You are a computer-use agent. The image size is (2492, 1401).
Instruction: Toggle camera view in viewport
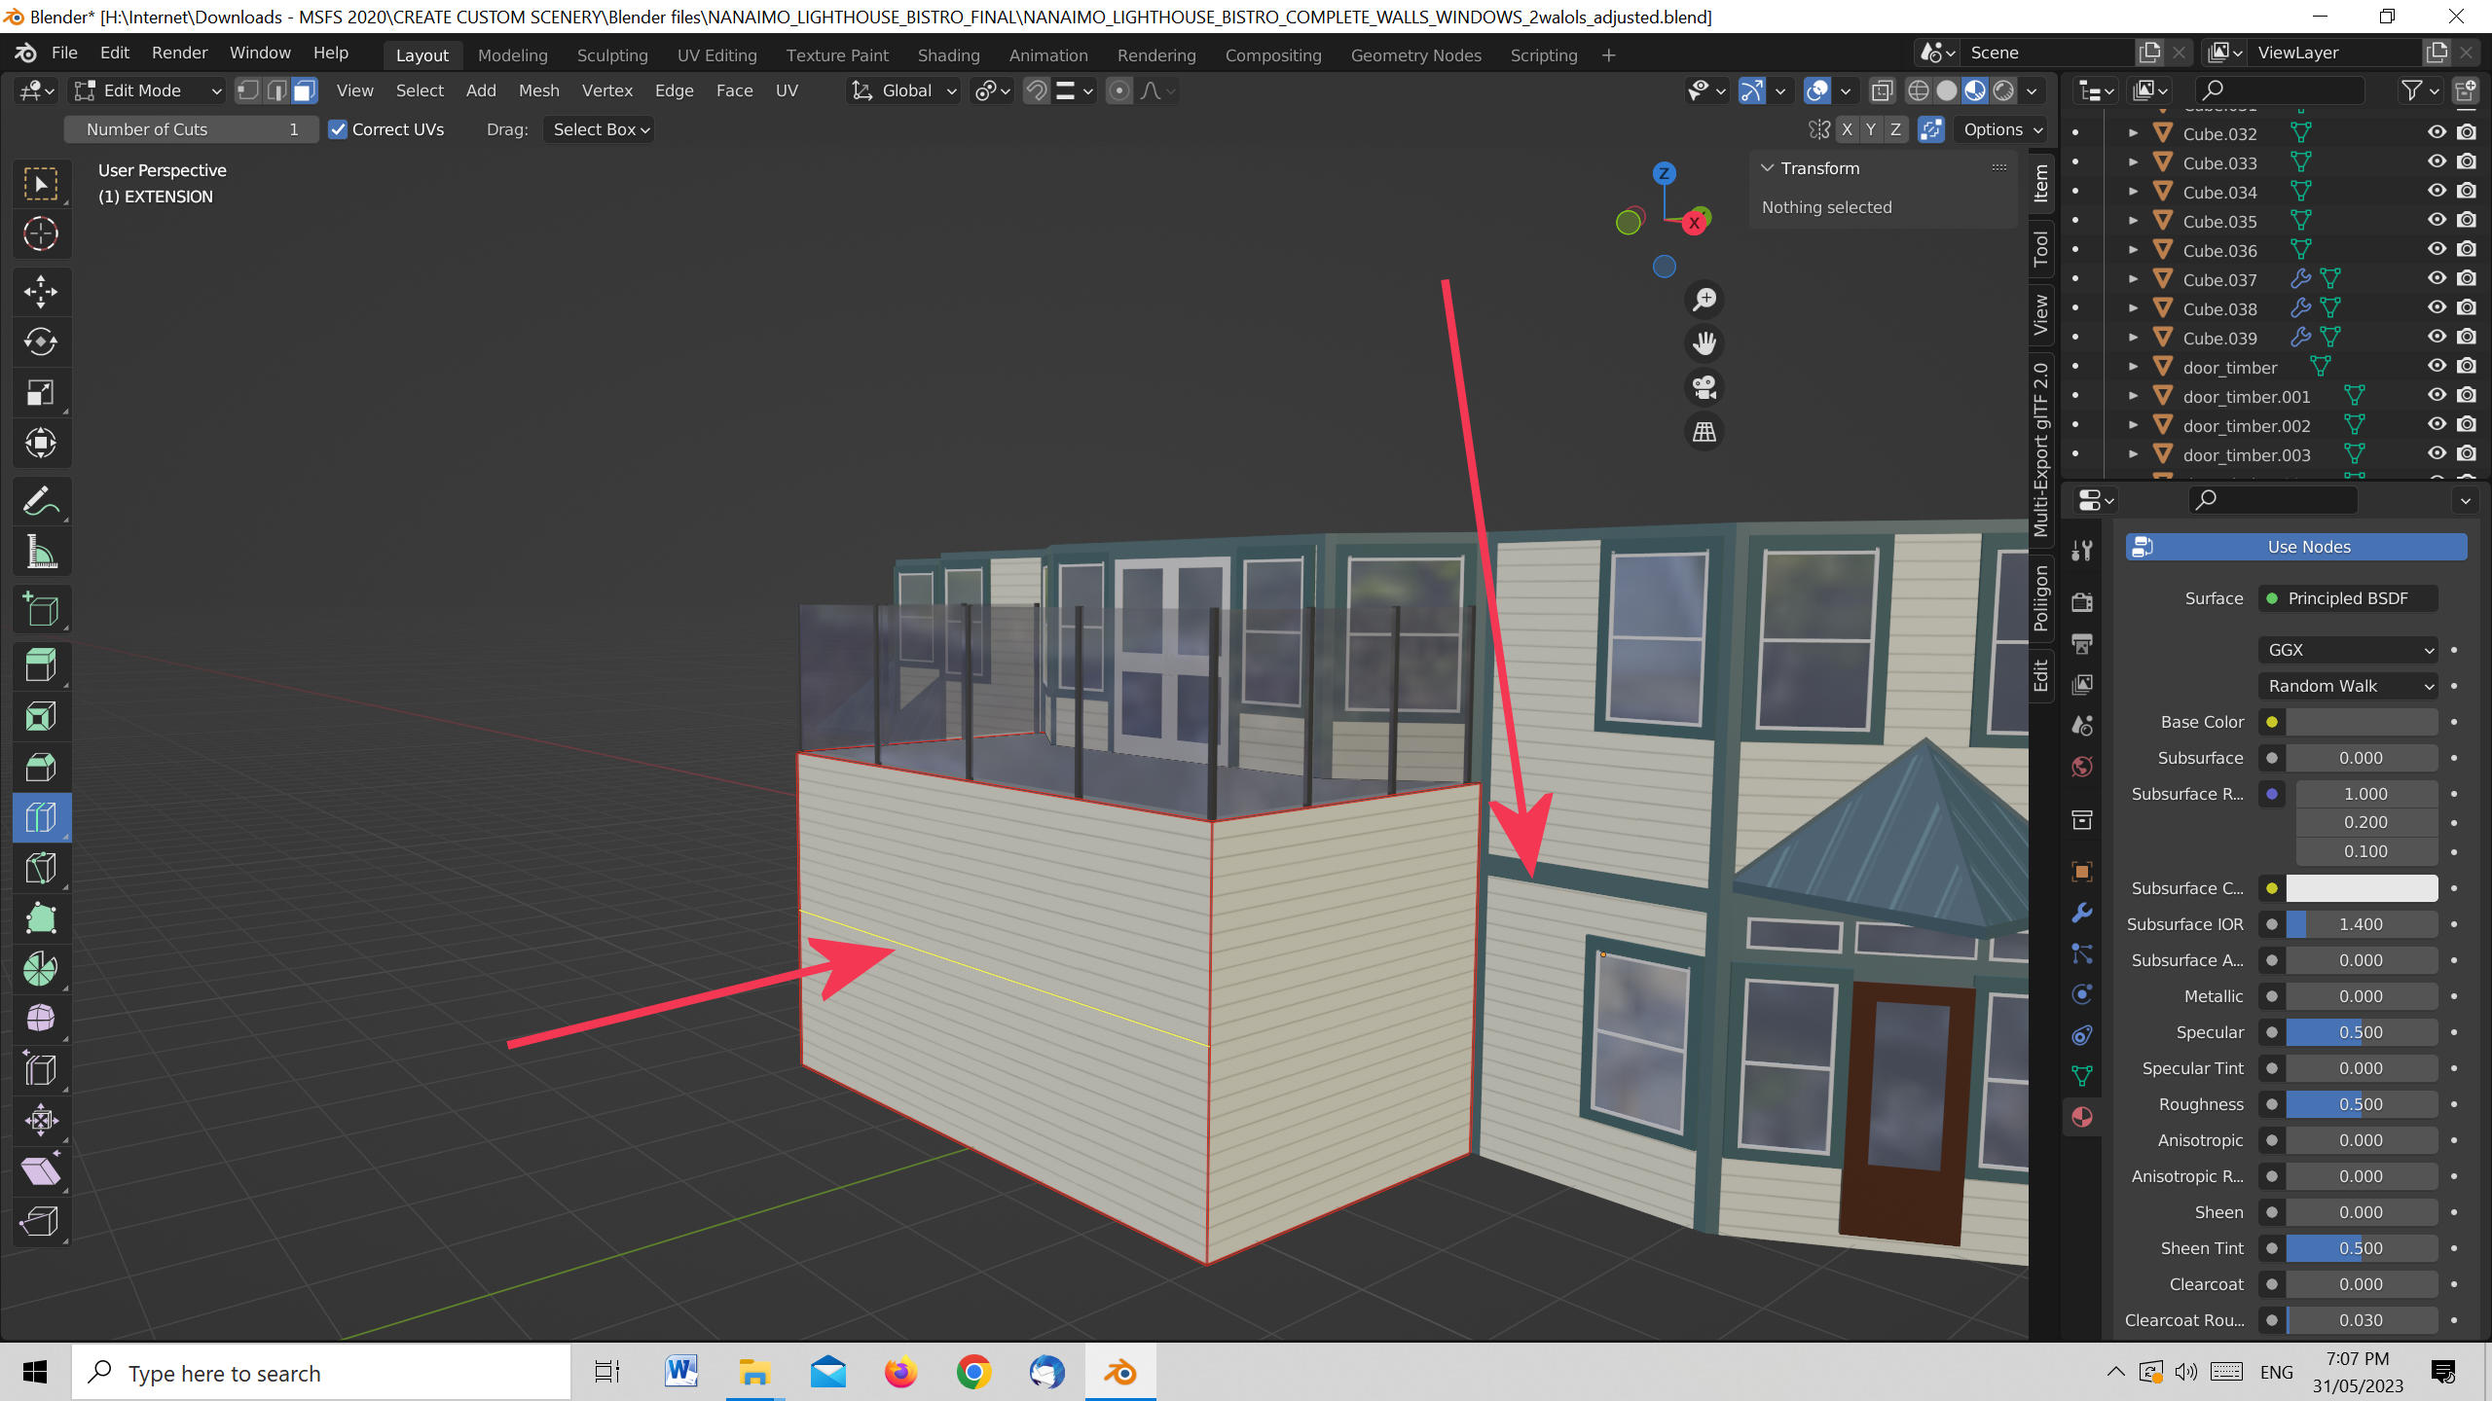[1704, 387]
